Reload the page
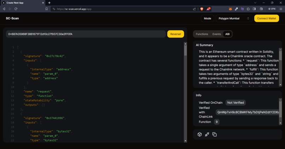Image resolution: width=285 pixels, height=149 pixels. pyautogui.click(x=16, y=9)
